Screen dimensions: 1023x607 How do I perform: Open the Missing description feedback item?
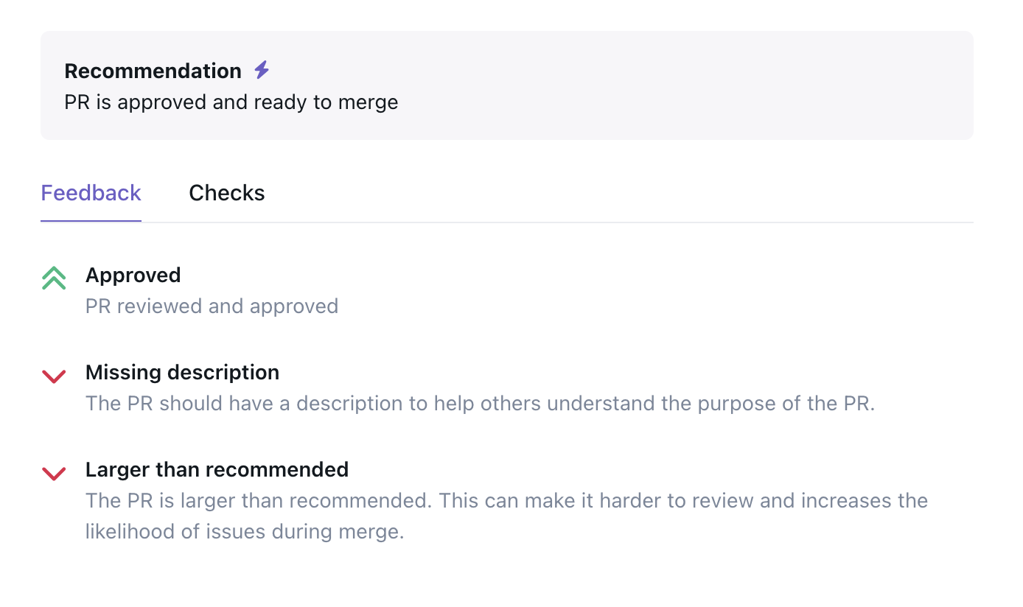182,372
